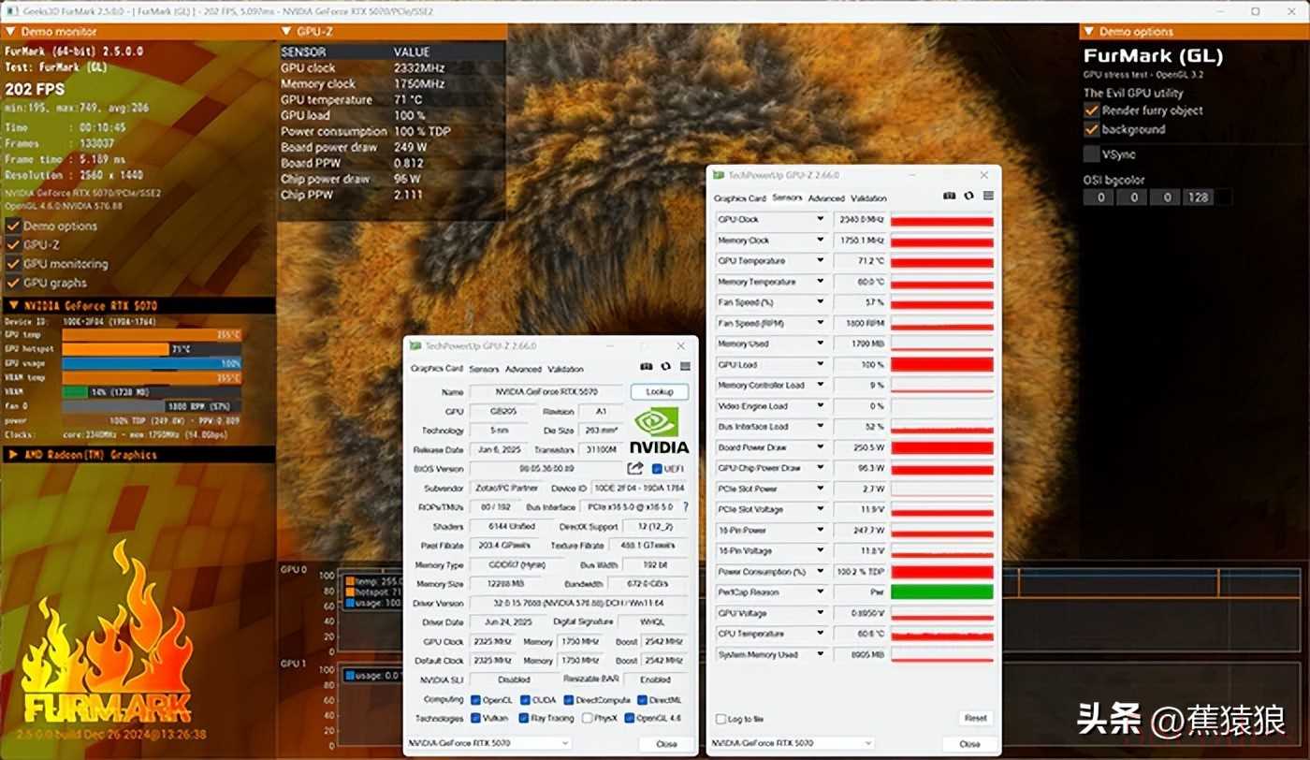
Task: Click the Lookup button
Action: coord(659,391)
